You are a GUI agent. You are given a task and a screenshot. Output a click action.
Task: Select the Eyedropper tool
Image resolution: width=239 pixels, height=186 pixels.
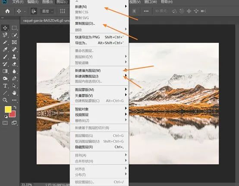click(x=5, y=49)
